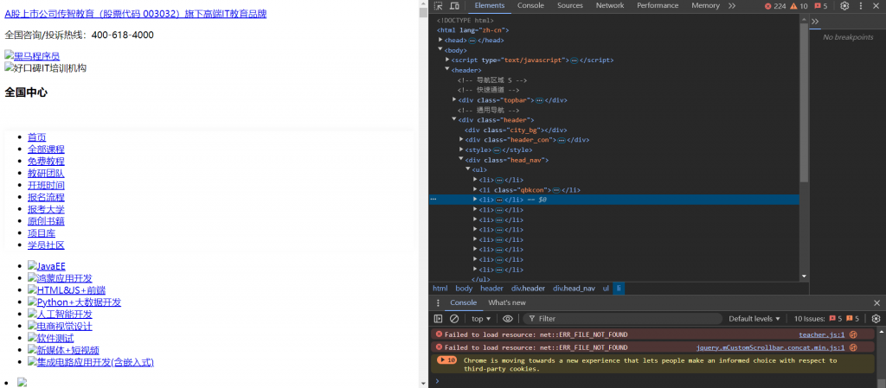886x388 pixels.
Task: Expand the li class qbkcon node
Action: (475, 189)
